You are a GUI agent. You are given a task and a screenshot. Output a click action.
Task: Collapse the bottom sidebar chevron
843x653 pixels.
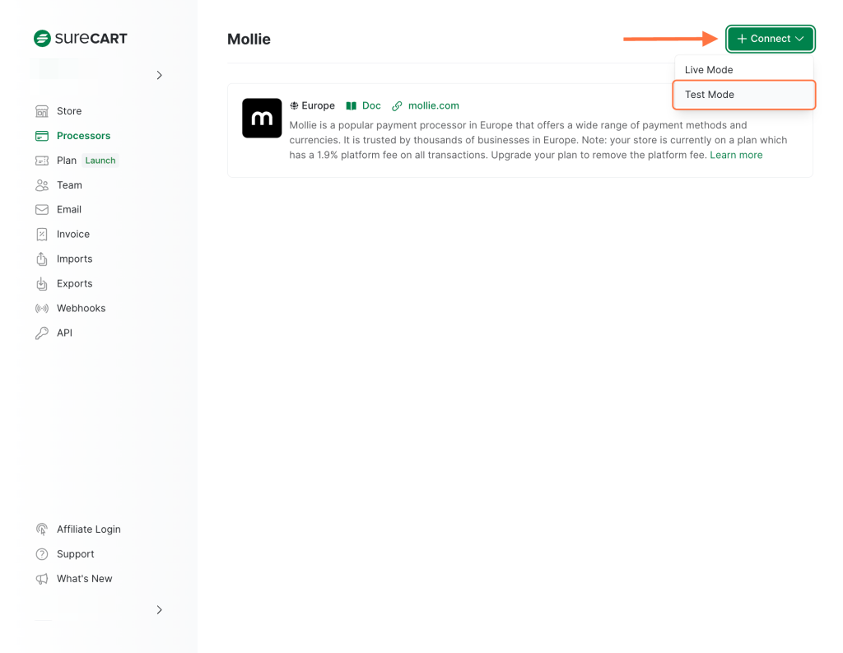click(159, 610)
